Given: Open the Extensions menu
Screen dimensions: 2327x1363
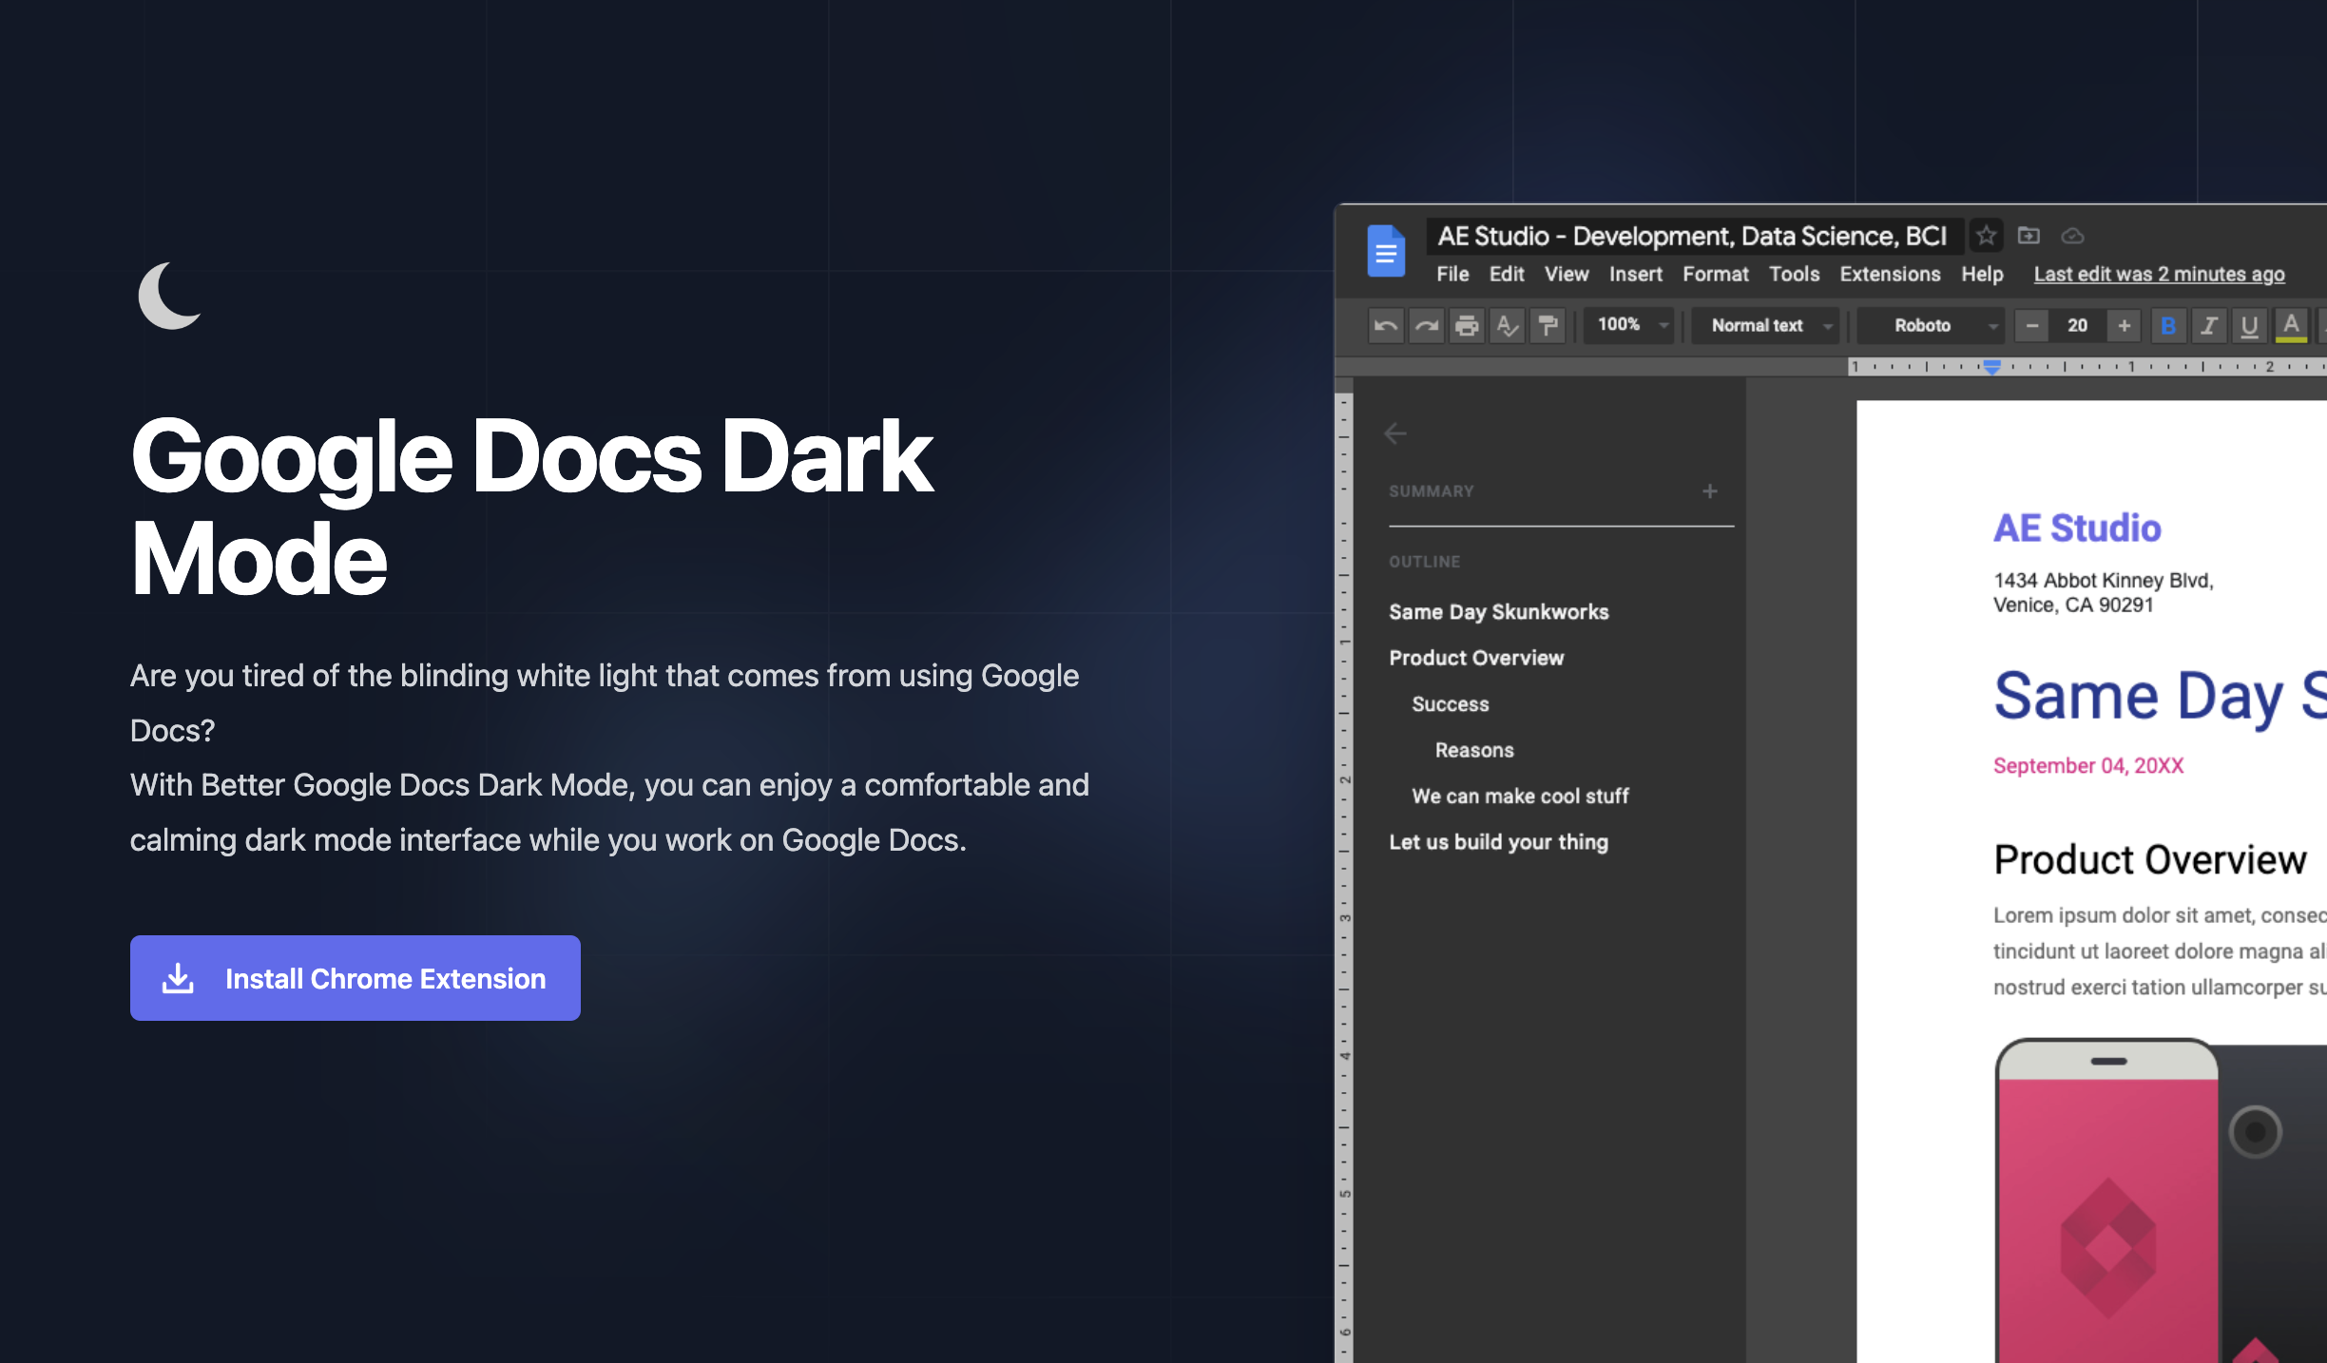Looking at the screenshot, I should [1889, 274].
